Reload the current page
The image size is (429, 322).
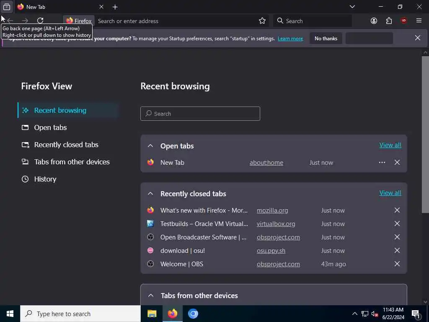point(40,21)
